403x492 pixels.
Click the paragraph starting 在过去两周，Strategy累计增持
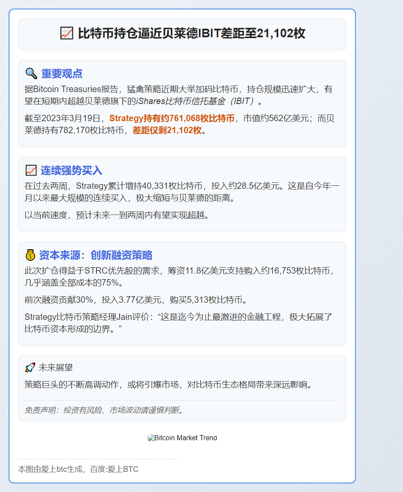[x=182, y=192]
